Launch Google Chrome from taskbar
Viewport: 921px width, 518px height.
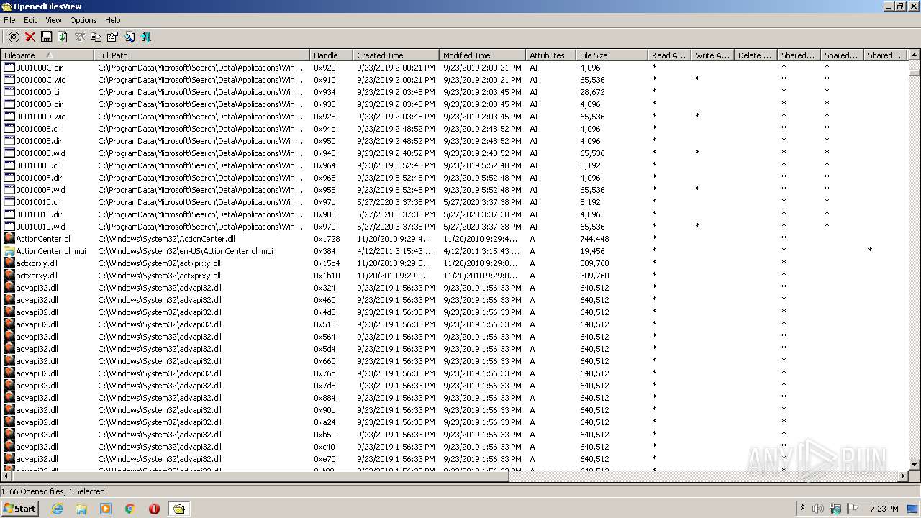coord(130,509)
